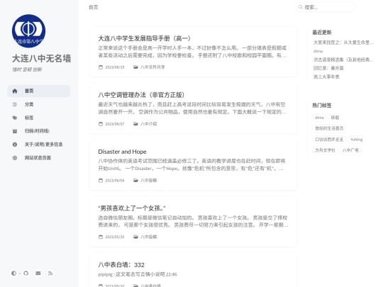Click excerpt starting 最近天气也越来越炎热了
The height and width of the screenshot is (287, 383).
tap(192, 108)
